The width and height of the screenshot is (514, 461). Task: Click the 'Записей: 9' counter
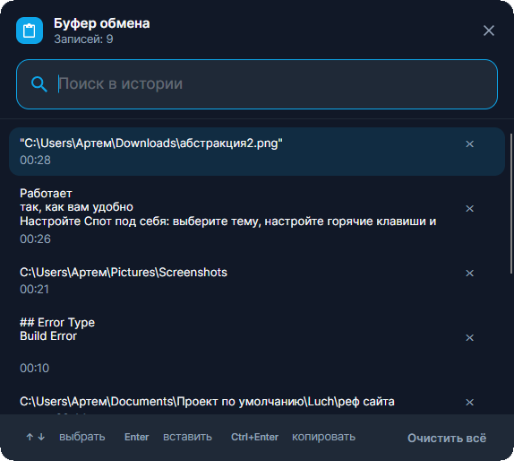point(83,39)
